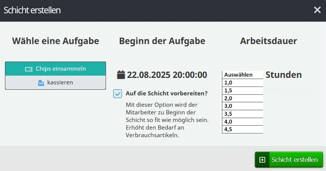Choose 2,0 hours in the duration list
Image resolution: width=326 pixels, height=171 pixels.
tap(242, 98)
